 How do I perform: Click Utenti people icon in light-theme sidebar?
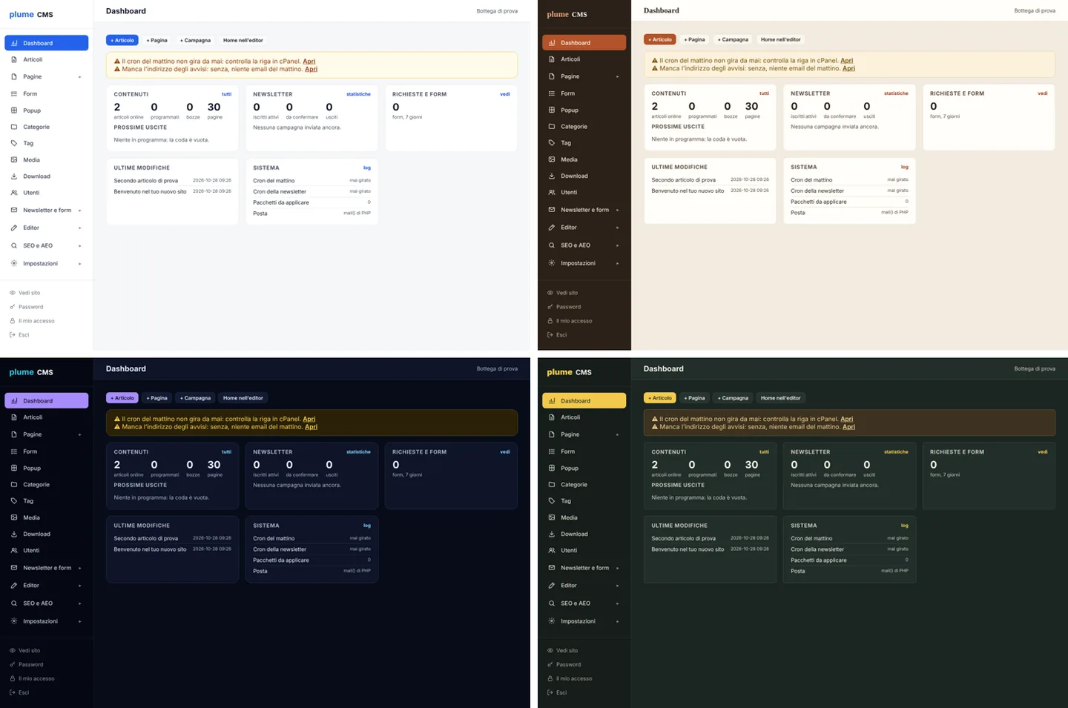click(14, 193)
